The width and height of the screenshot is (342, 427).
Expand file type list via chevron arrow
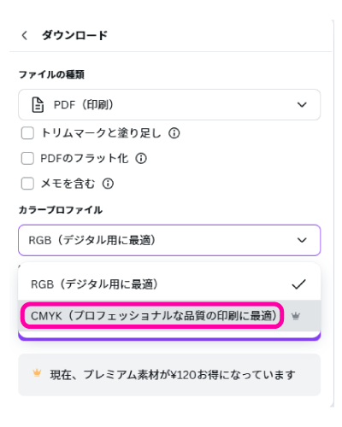coord(302,104)
